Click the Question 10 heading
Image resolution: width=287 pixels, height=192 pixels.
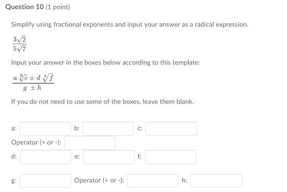(24, 7)
